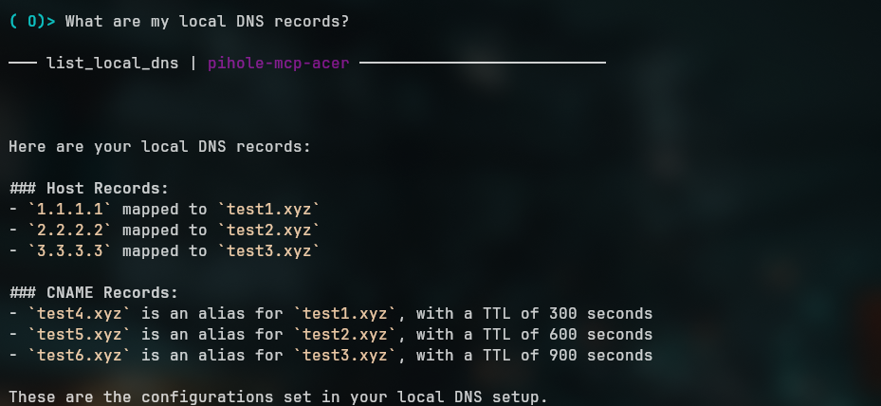Click the "Here are your local DNS records" line

[159, 147]
